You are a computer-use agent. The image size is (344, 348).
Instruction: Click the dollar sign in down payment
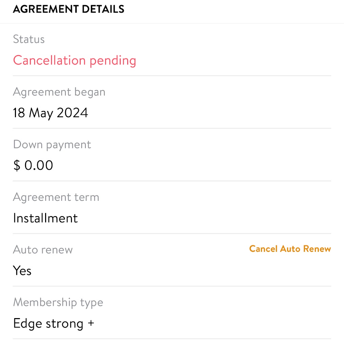(17, 166)
